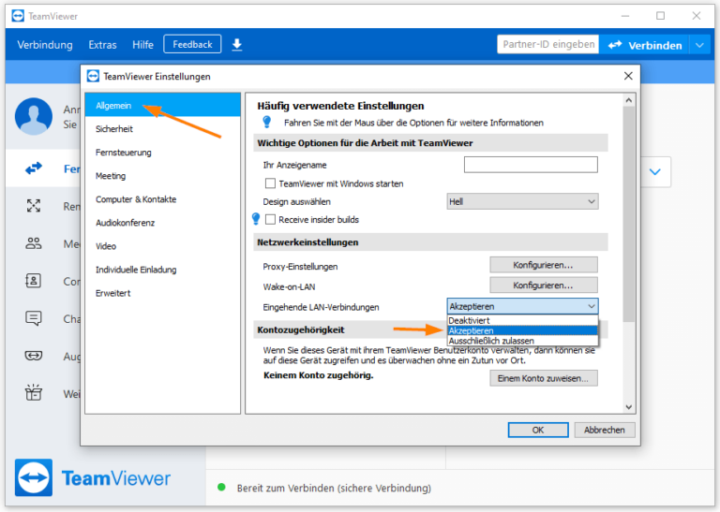Open Computers & Contacts address book icon
Image resolution: width=720 pixels, height=512 pixels.
click(x=34, y=281)
